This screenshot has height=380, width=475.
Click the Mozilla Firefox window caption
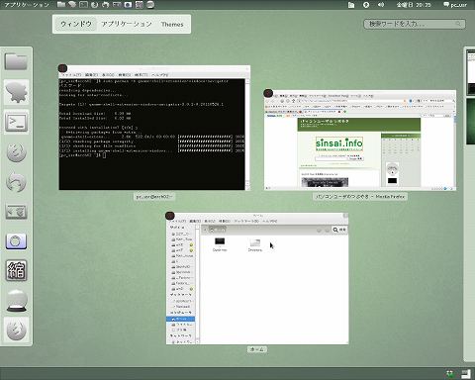(360, 197)
